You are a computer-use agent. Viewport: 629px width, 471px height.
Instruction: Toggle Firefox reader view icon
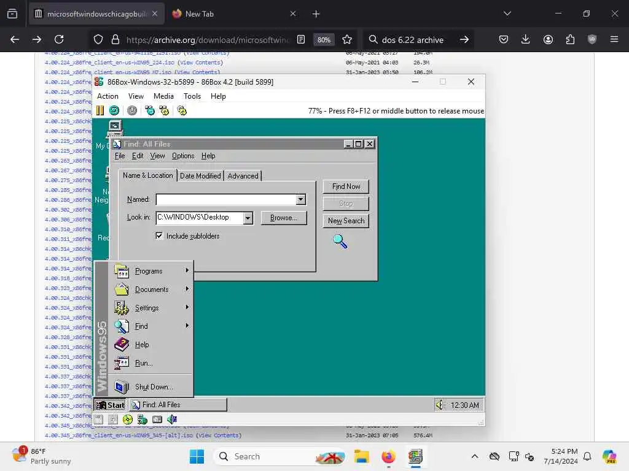coord(301,39)
